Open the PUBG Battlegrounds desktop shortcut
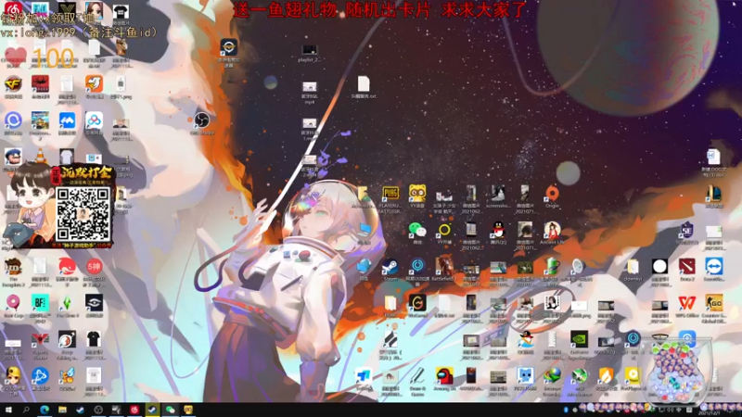Image resolution: width=742 pixels, height=417 pixels. (x=390, y=194)
